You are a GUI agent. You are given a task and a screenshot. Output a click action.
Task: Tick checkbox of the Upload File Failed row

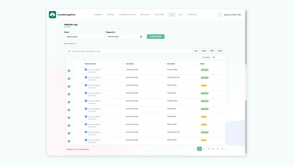(x=72, y=117)
